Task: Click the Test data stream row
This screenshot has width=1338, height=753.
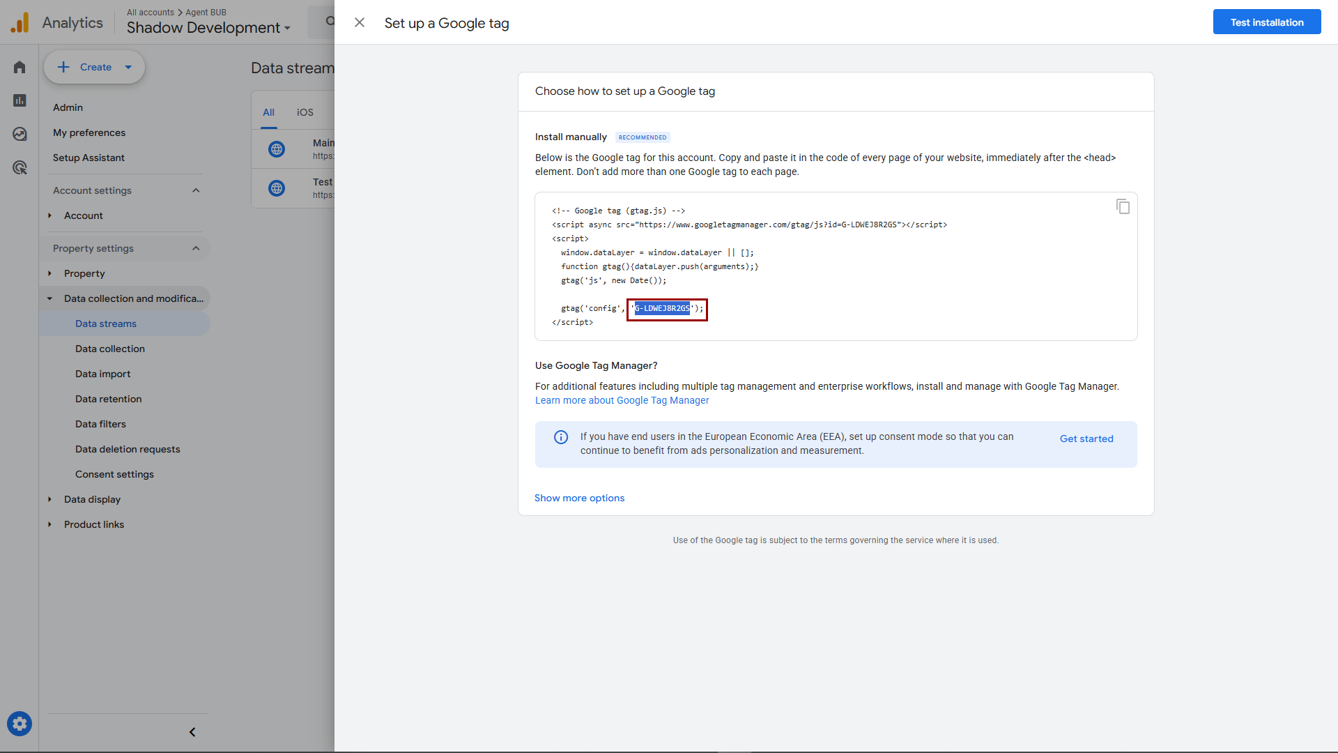Action: click(293, 188)
